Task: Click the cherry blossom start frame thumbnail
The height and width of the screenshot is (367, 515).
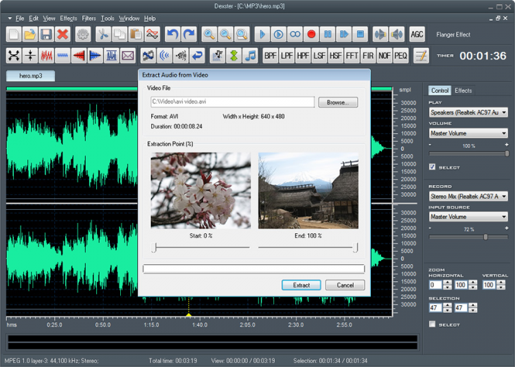Action: point(201,190)
